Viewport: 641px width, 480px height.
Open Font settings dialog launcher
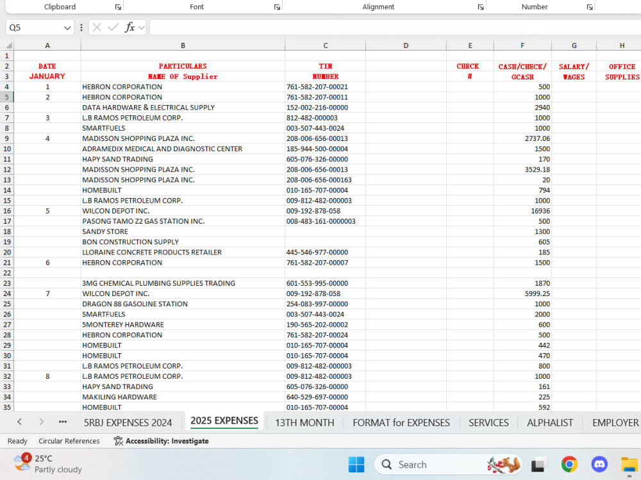277,7
